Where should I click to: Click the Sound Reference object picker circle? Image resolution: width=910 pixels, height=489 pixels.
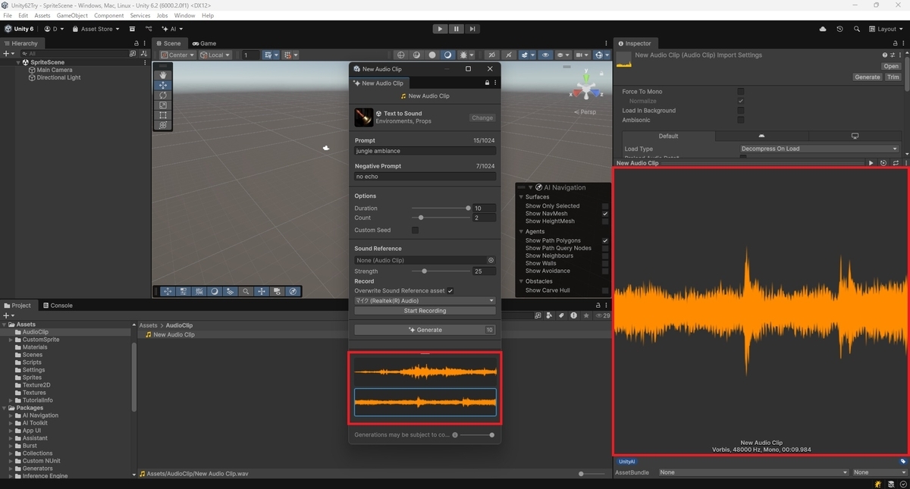[491, 260]
